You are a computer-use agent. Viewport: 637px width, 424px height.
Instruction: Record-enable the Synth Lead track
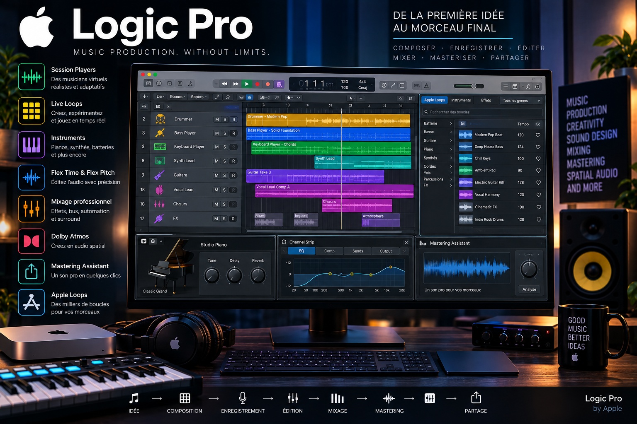(x=233, y=161)
